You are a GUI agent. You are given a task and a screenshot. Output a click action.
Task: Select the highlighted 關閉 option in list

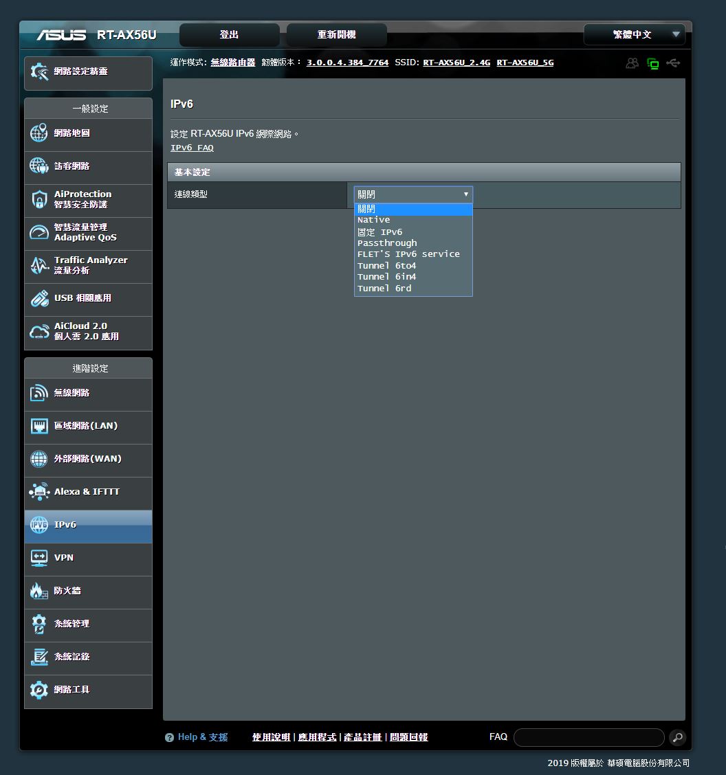click(x=413, y=209)
